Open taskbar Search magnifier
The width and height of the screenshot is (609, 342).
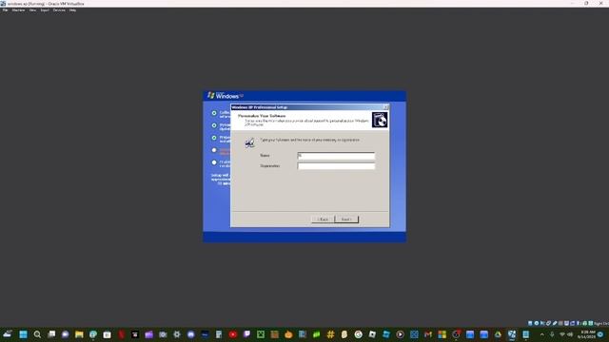(37, 334)
